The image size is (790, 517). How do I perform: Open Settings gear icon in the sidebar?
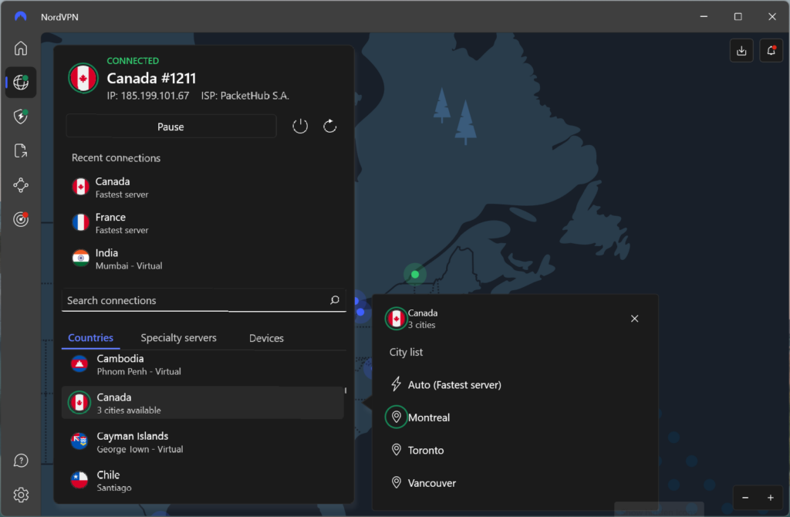pos(21,495)
